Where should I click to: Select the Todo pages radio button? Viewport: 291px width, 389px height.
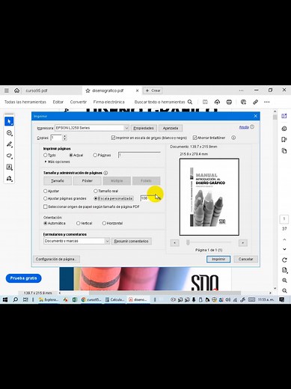[46, 155]
